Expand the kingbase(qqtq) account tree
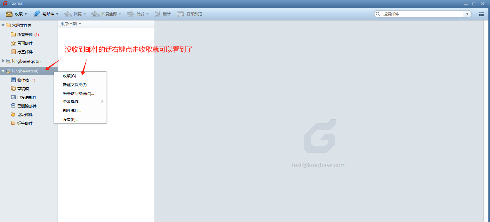The height and width of the screenshot is (222, 490). [4, 61]
